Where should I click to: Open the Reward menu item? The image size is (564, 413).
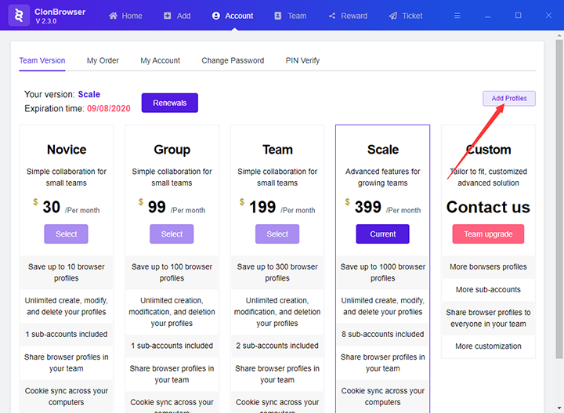(x=348, y=16)
